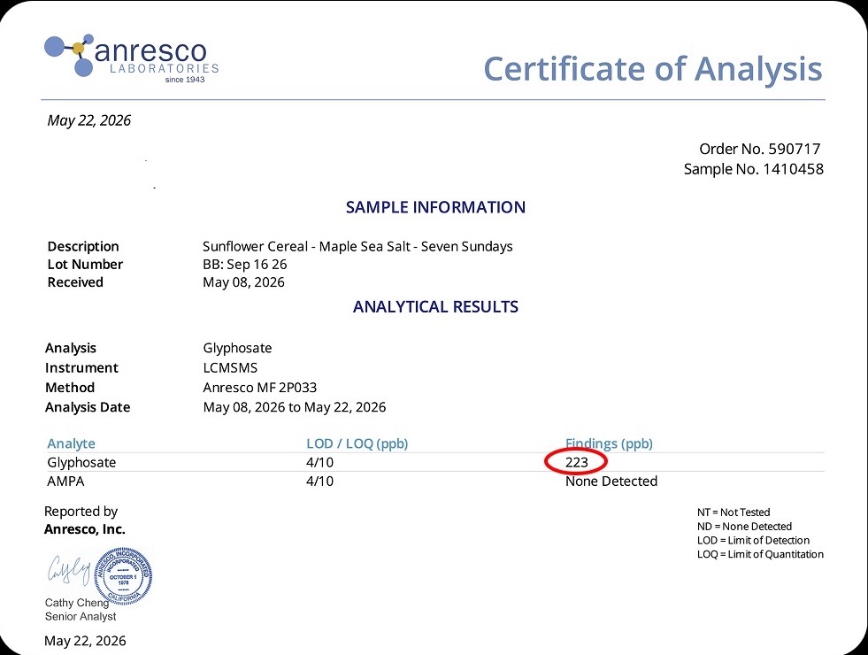Click the Lot Number label
The image size is (868, 655).
85,264
